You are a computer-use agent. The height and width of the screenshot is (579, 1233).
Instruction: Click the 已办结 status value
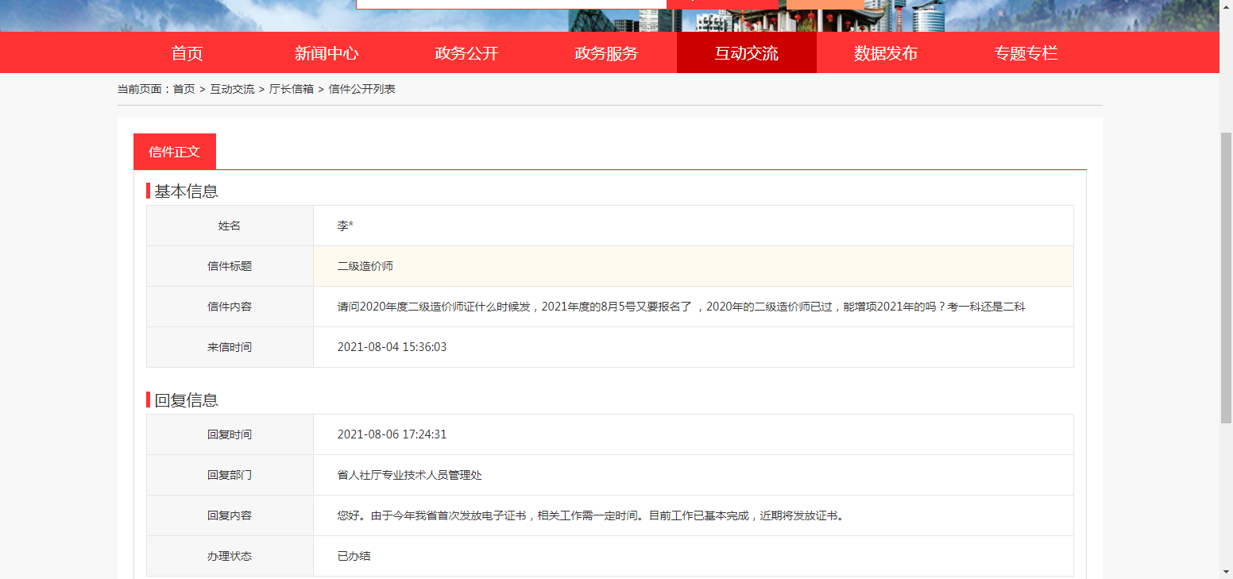click(354, 556)
